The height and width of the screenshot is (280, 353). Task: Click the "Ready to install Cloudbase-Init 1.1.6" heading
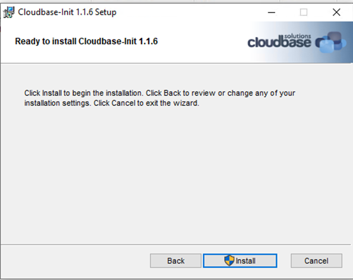(x=86, y=42)
